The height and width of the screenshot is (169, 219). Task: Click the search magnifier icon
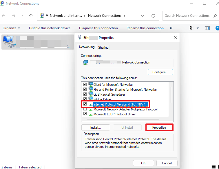click(x=215, y=16)
